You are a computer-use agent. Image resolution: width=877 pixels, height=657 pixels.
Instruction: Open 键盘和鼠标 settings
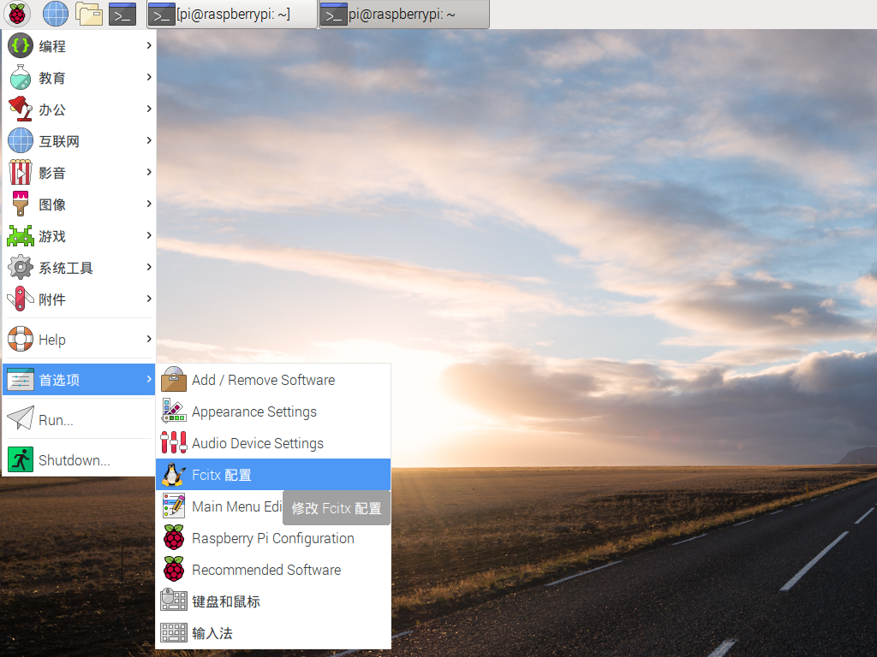point(273,601)
